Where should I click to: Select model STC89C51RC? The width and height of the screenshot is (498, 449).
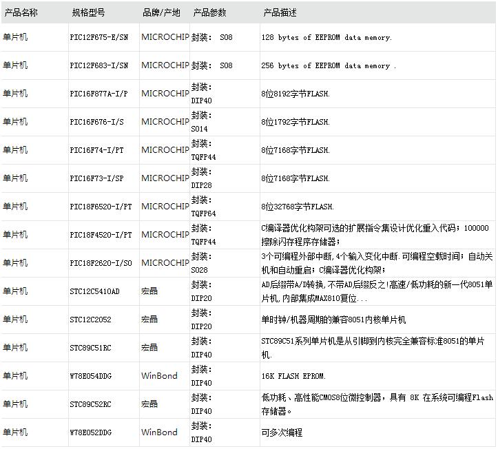[90, 348]
